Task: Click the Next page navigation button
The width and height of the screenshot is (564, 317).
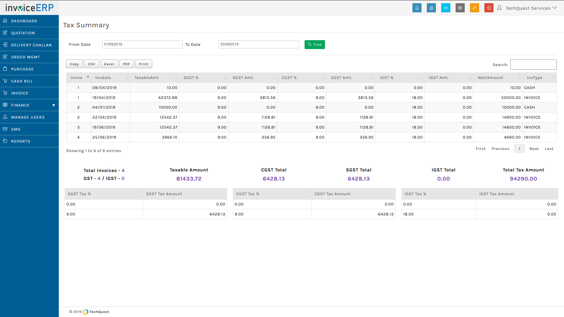Action: pos(534,149)
